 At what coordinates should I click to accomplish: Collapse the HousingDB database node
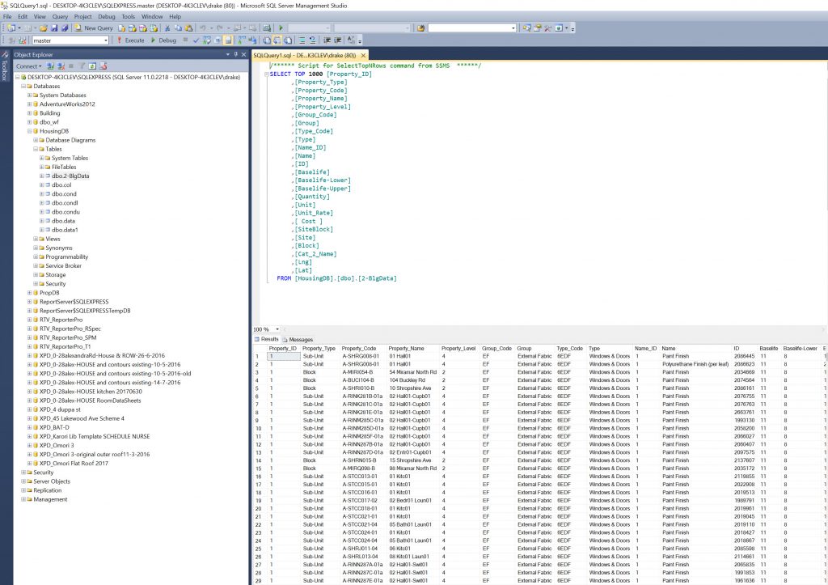coord(30,130)
